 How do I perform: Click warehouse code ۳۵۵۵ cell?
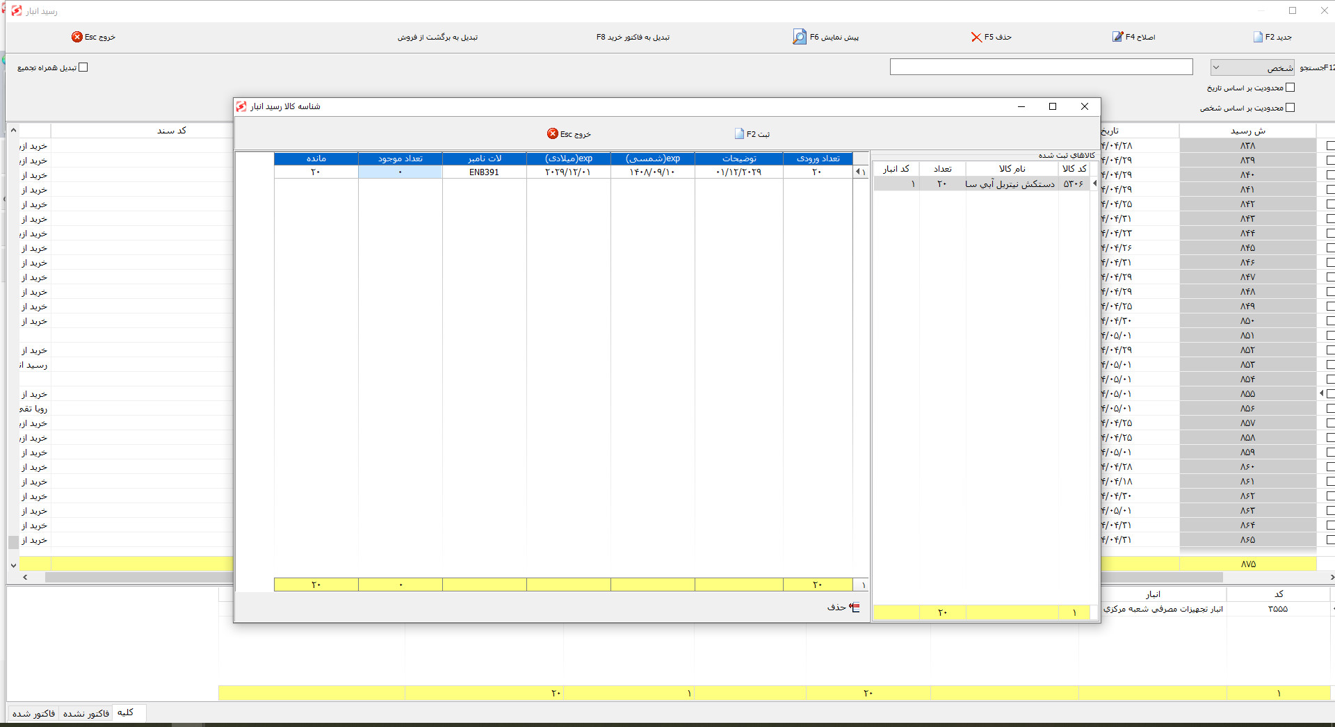[1277, 609]
